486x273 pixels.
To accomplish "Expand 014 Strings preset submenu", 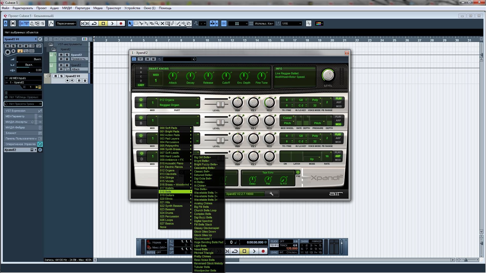I will (x=175, y=177).
